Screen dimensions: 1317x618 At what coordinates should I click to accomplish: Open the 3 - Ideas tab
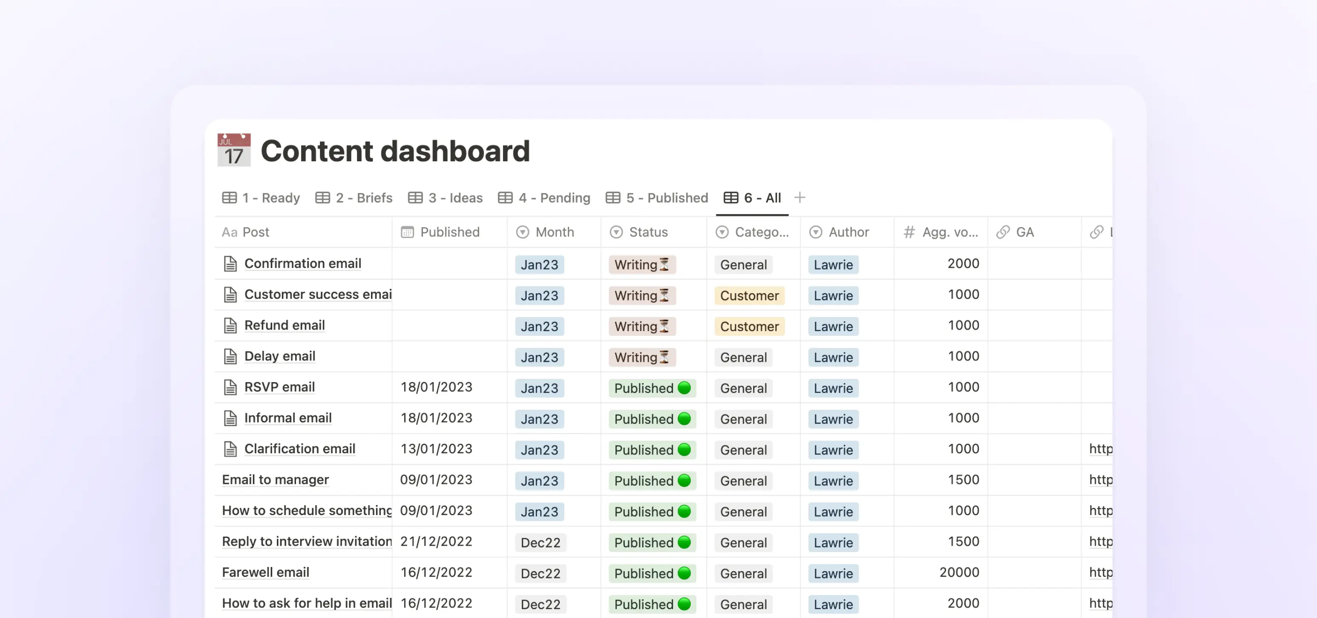(x=455, y=197)
